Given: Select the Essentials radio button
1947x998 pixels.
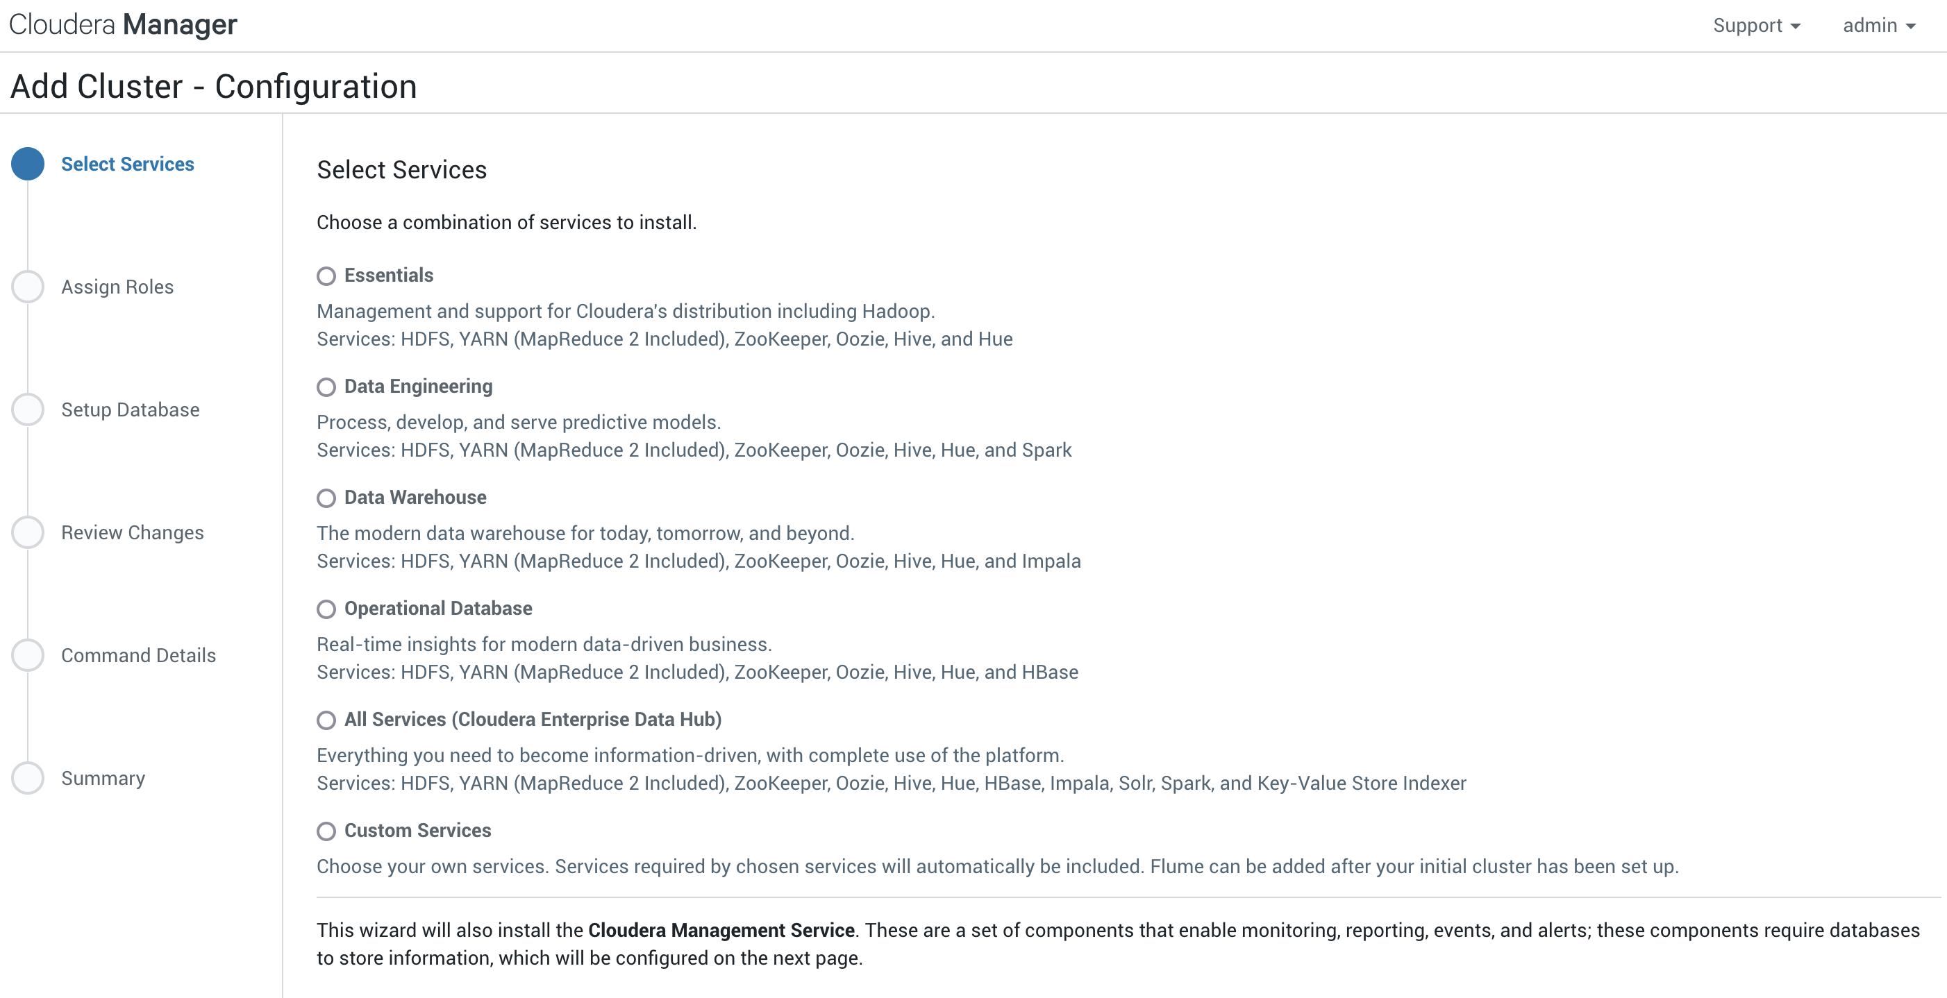Looking at the screenshot, I should pyautogui.click(x=326, y=276).
